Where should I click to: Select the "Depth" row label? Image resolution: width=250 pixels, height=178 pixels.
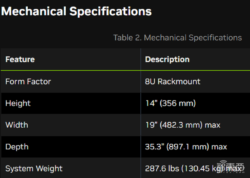point(17,147)
